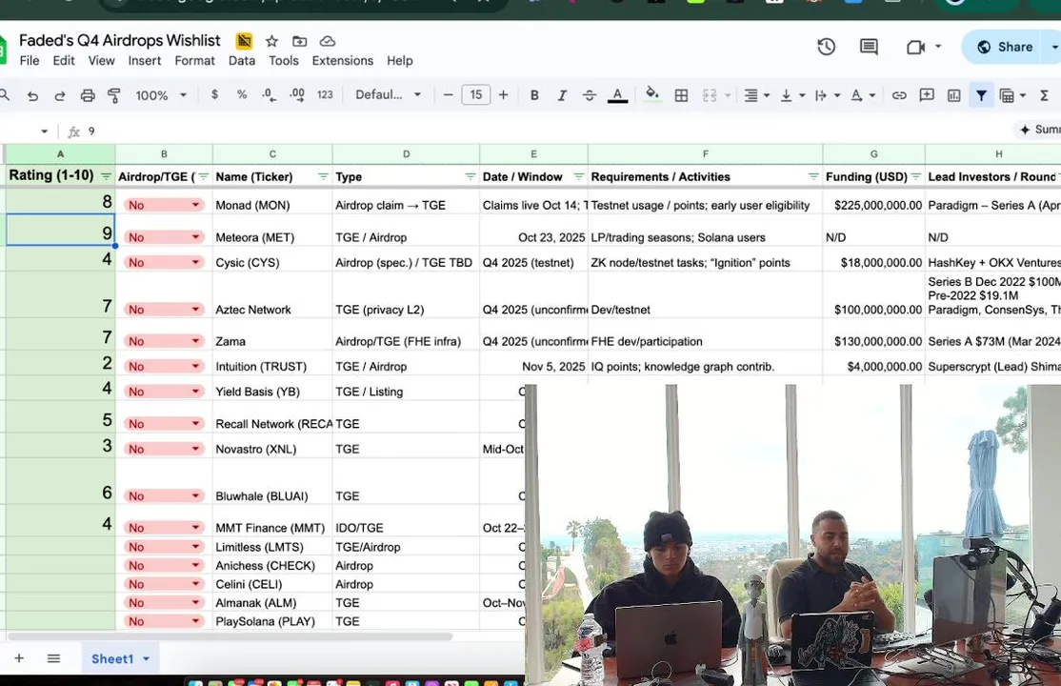Image resolution: width=1061 pixels, height=686 pixels.
Task: Open horizontal align dropdown
Action: (x=756, y=95)
